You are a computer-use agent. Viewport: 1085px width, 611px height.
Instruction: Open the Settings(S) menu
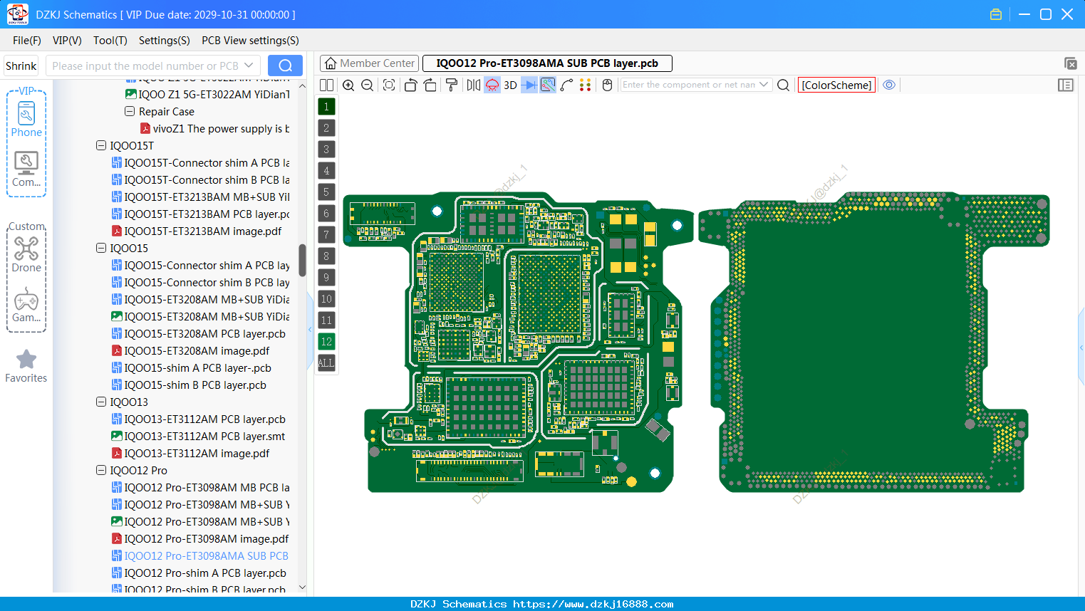tap(165, 41)
